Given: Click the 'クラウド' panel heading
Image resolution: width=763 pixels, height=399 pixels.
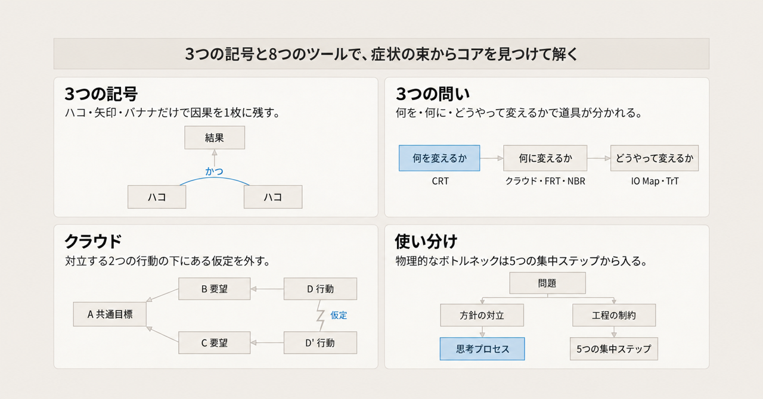Looking at the screenshot, I should coord(92,241).
